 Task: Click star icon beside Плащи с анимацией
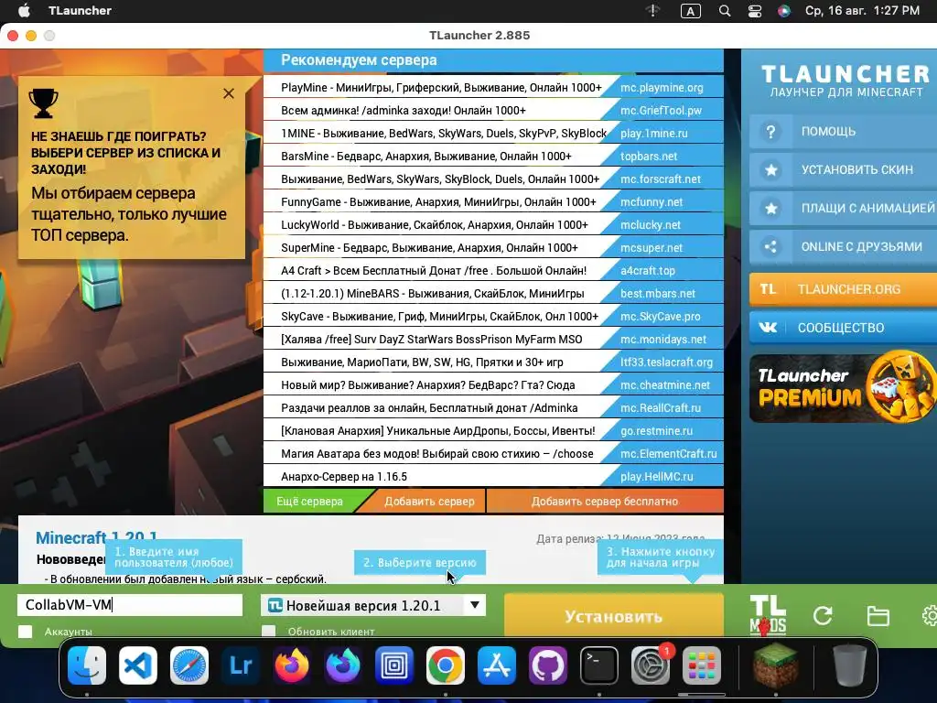770,208
